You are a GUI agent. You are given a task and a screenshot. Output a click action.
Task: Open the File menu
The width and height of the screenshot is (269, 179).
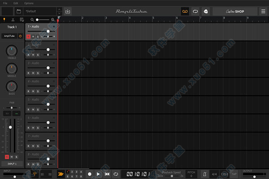[5, 3]
